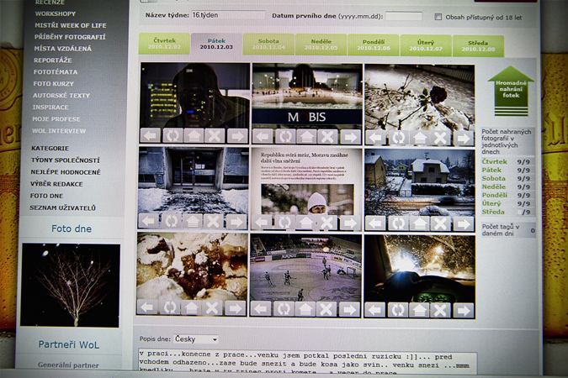Delete the MOBIS night street photo
The image size is (568, 378).
click(x=327, y=137)
